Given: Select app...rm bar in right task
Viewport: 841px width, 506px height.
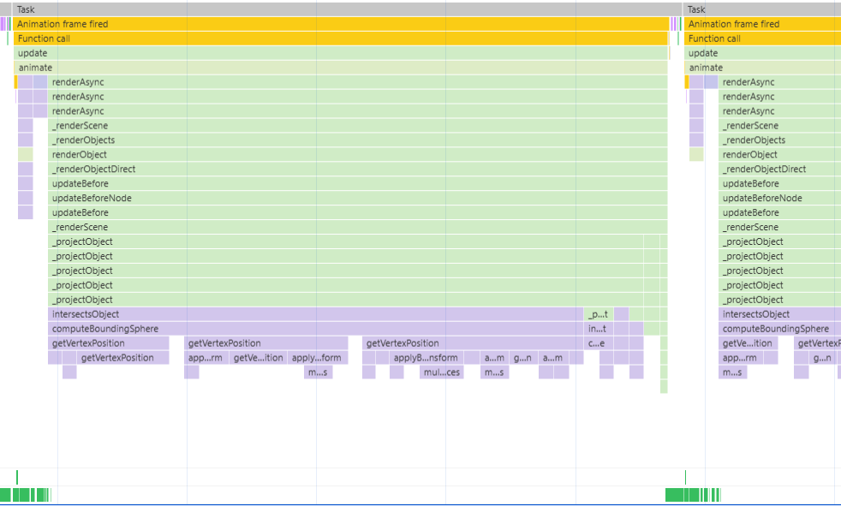Looking at the screenshot, I should [741, 357].
